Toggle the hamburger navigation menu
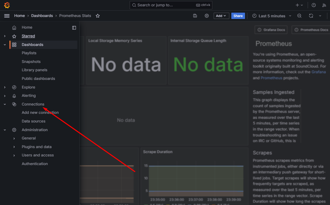 (7, 16)
